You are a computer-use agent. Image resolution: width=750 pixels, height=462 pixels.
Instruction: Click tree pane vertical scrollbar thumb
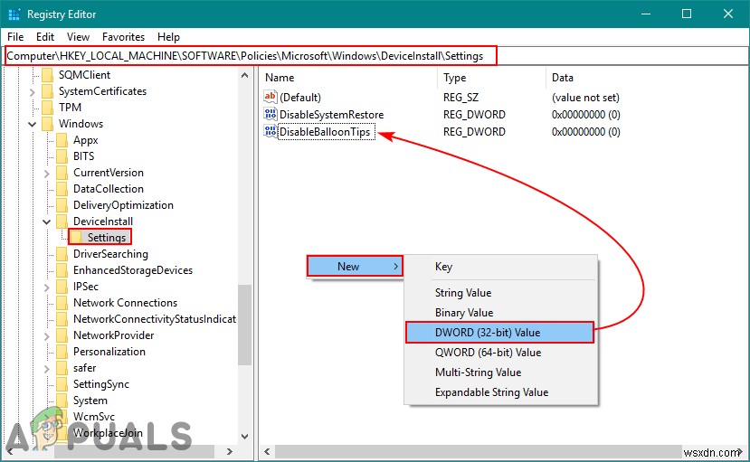[x=244, y=325]
